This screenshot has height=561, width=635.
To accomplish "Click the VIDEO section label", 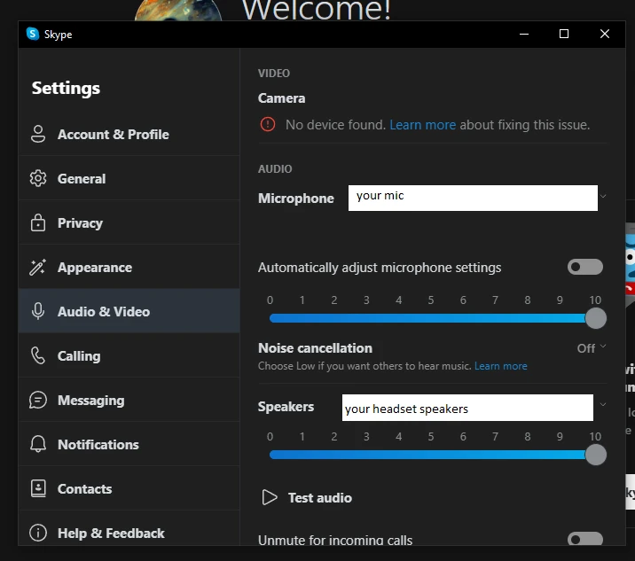I will (274, 74).
